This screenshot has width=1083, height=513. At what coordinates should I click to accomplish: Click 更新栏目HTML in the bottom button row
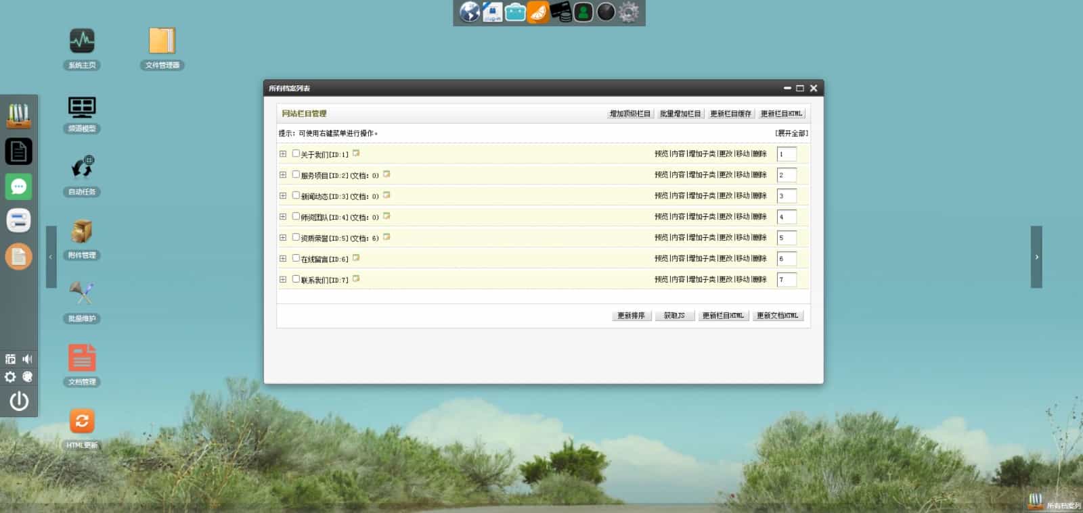pos(724,316)
